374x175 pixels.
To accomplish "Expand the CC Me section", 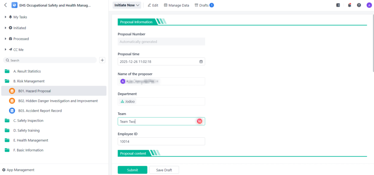I will (x=5, y=50).
